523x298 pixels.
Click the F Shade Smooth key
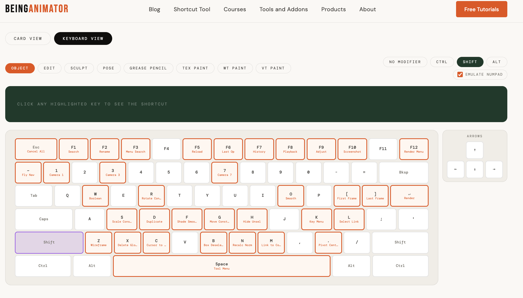187,219
